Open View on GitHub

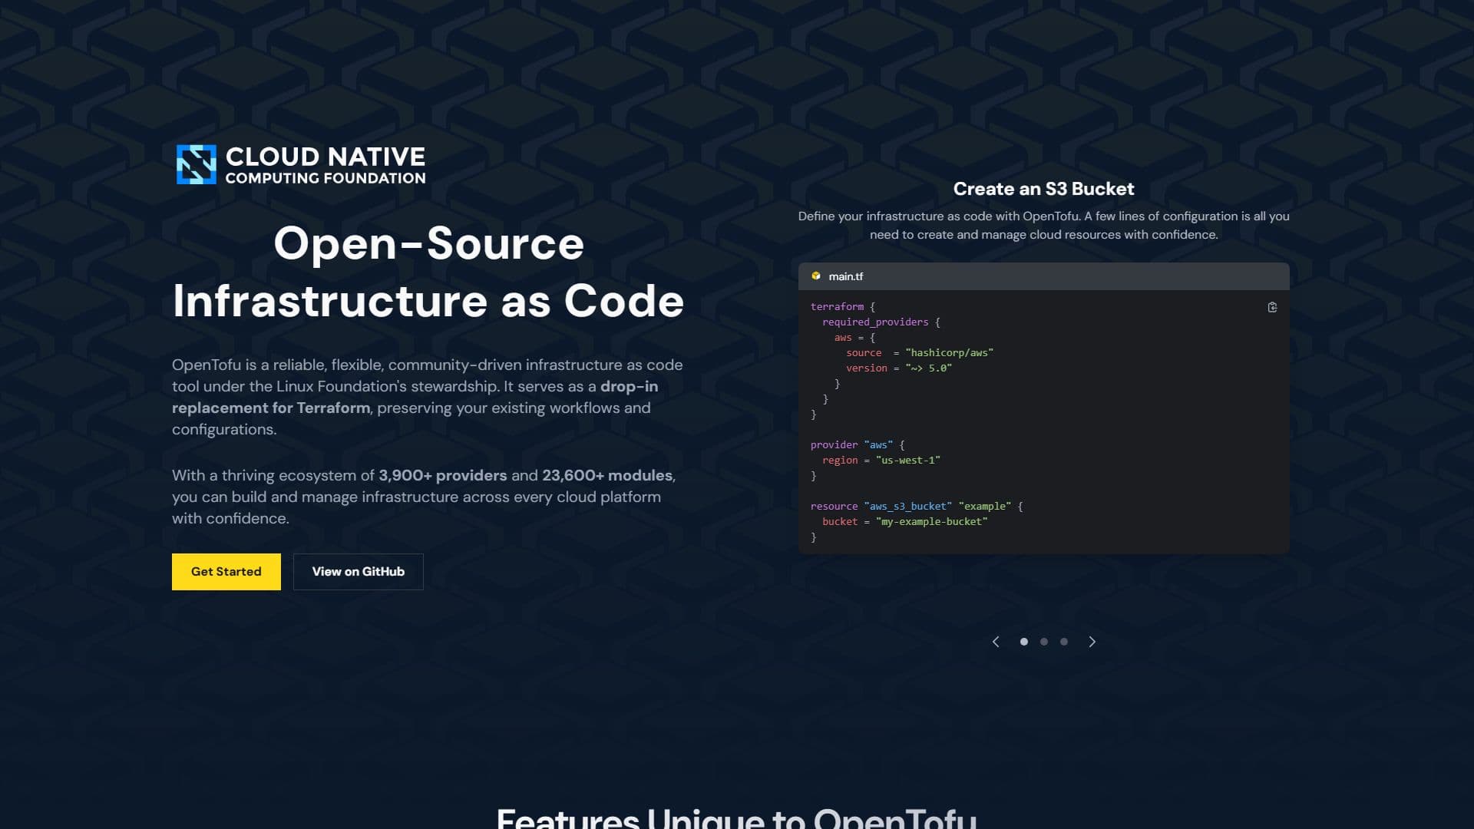pyautogui.click(x=359, y=572)
